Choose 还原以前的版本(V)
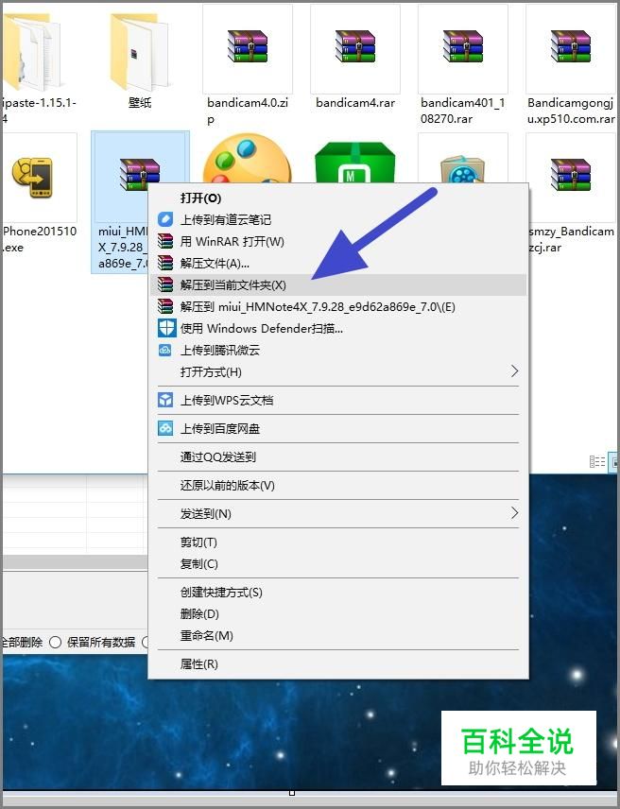The image size is (620, 809). [x=337, y=485]
